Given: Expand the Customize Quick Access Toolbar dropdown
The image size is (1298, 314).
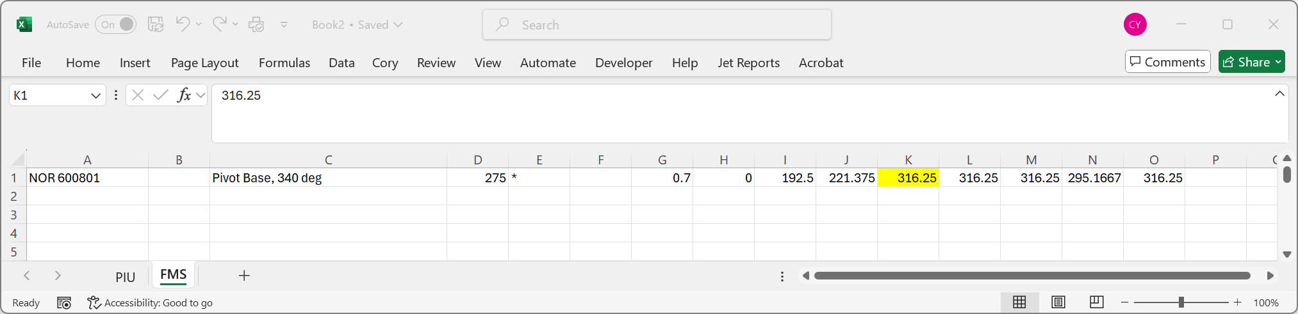Looking at the screenshot, I should click(x=284, y=25).
